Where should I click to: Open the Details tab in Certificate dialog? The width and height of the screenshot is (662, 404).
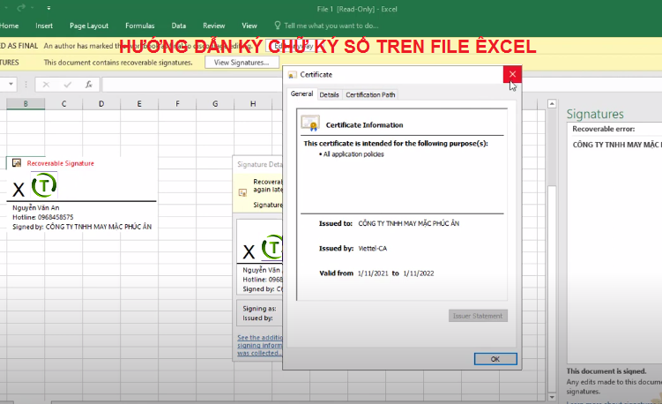329,94
